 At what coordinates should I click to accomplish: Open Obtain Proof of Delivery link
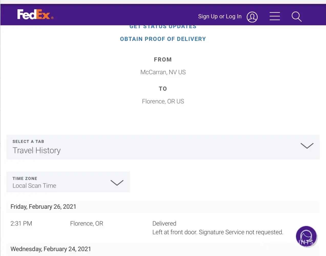[163, 39]
